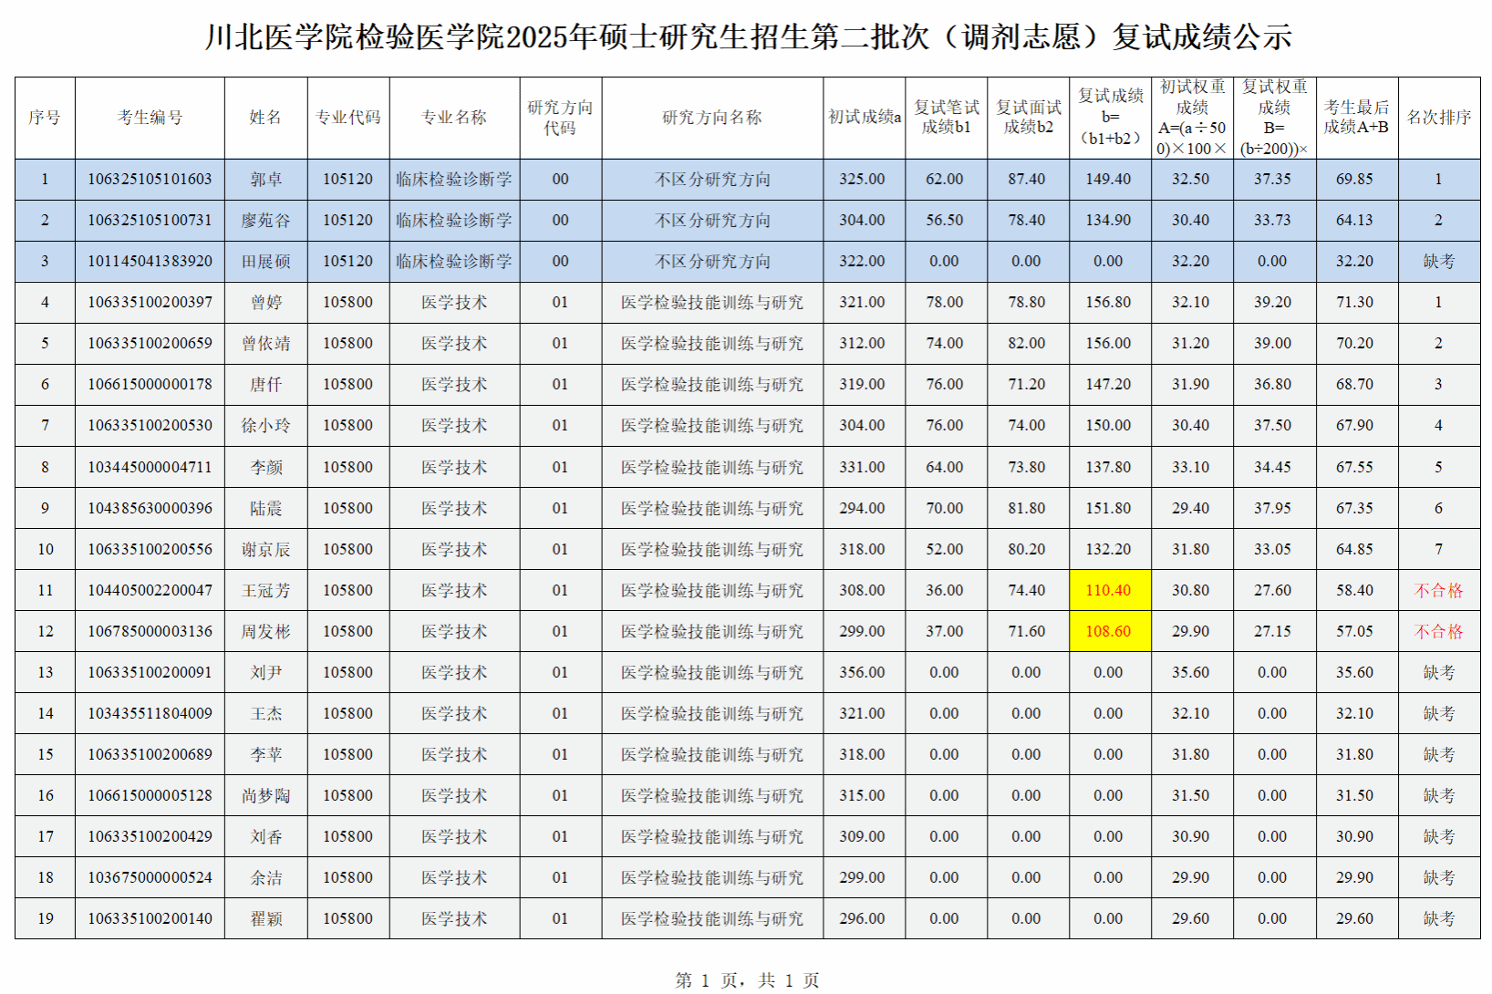Click 临床检验诊断学 in 廖苑谷's row
Screen dimensions: 1492x994
coord(453,221)
